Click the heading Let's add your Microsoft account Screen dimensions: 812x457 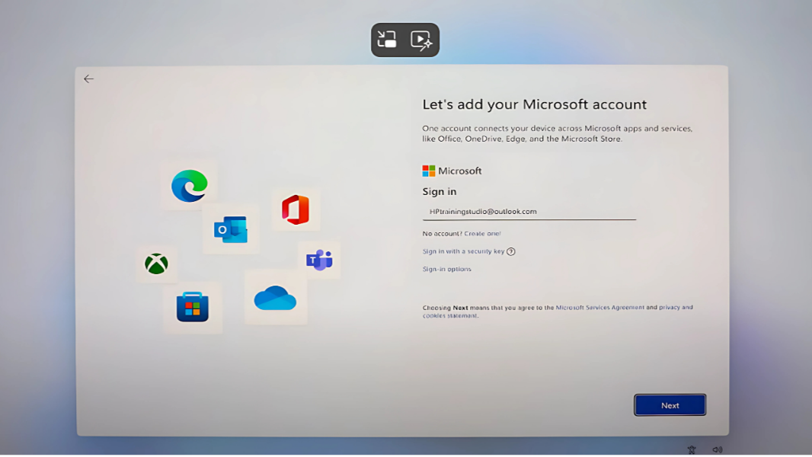(535, 104)
